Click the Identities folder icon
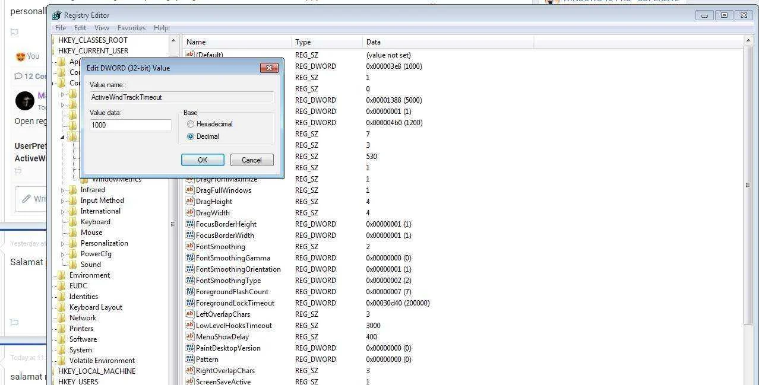Image resolution: width=759 pixels, height=385 pixels. click(61, 297)
